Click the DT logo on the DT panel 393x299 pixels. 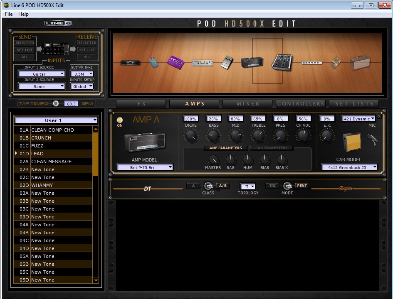tap(147, 189)
